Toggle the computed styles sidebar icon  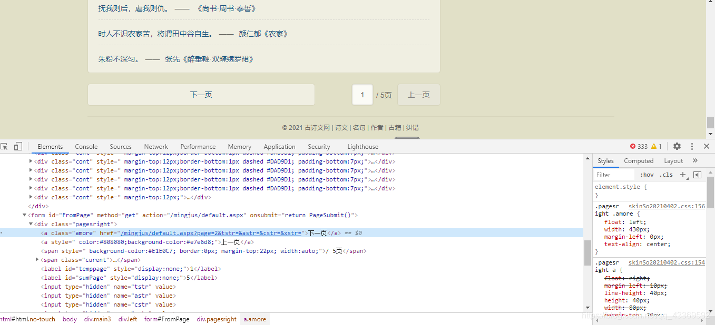tap(697, 175)
